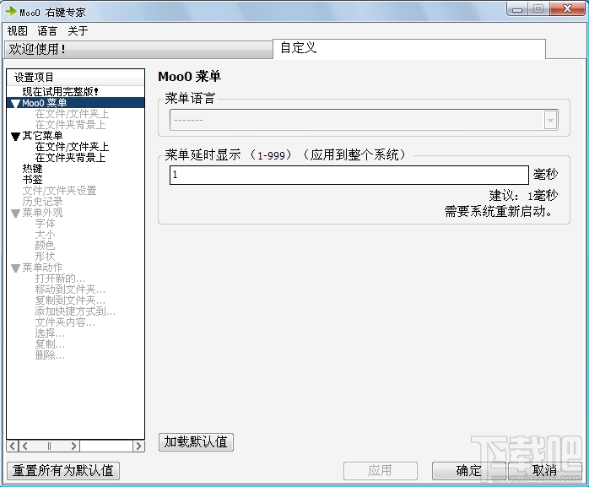Select the 菜单动作 tree item
The height and width of the screenshot is (487, 589).
click(42, 268)
